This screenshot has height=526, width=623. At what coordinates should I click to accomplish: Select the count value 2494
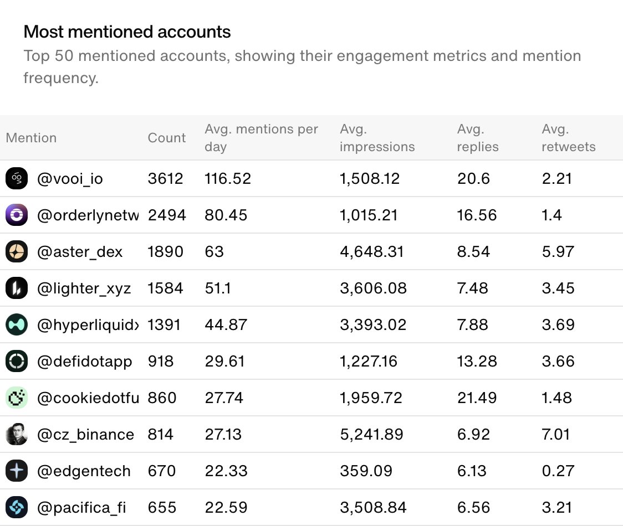(x=167, y=215)
